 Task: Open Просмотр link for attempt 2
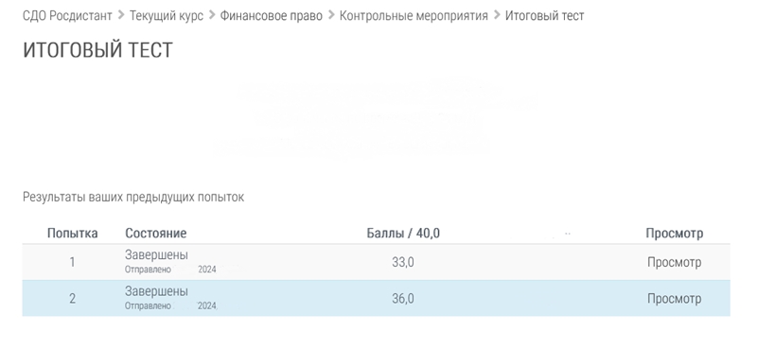(x=674, y=299)
